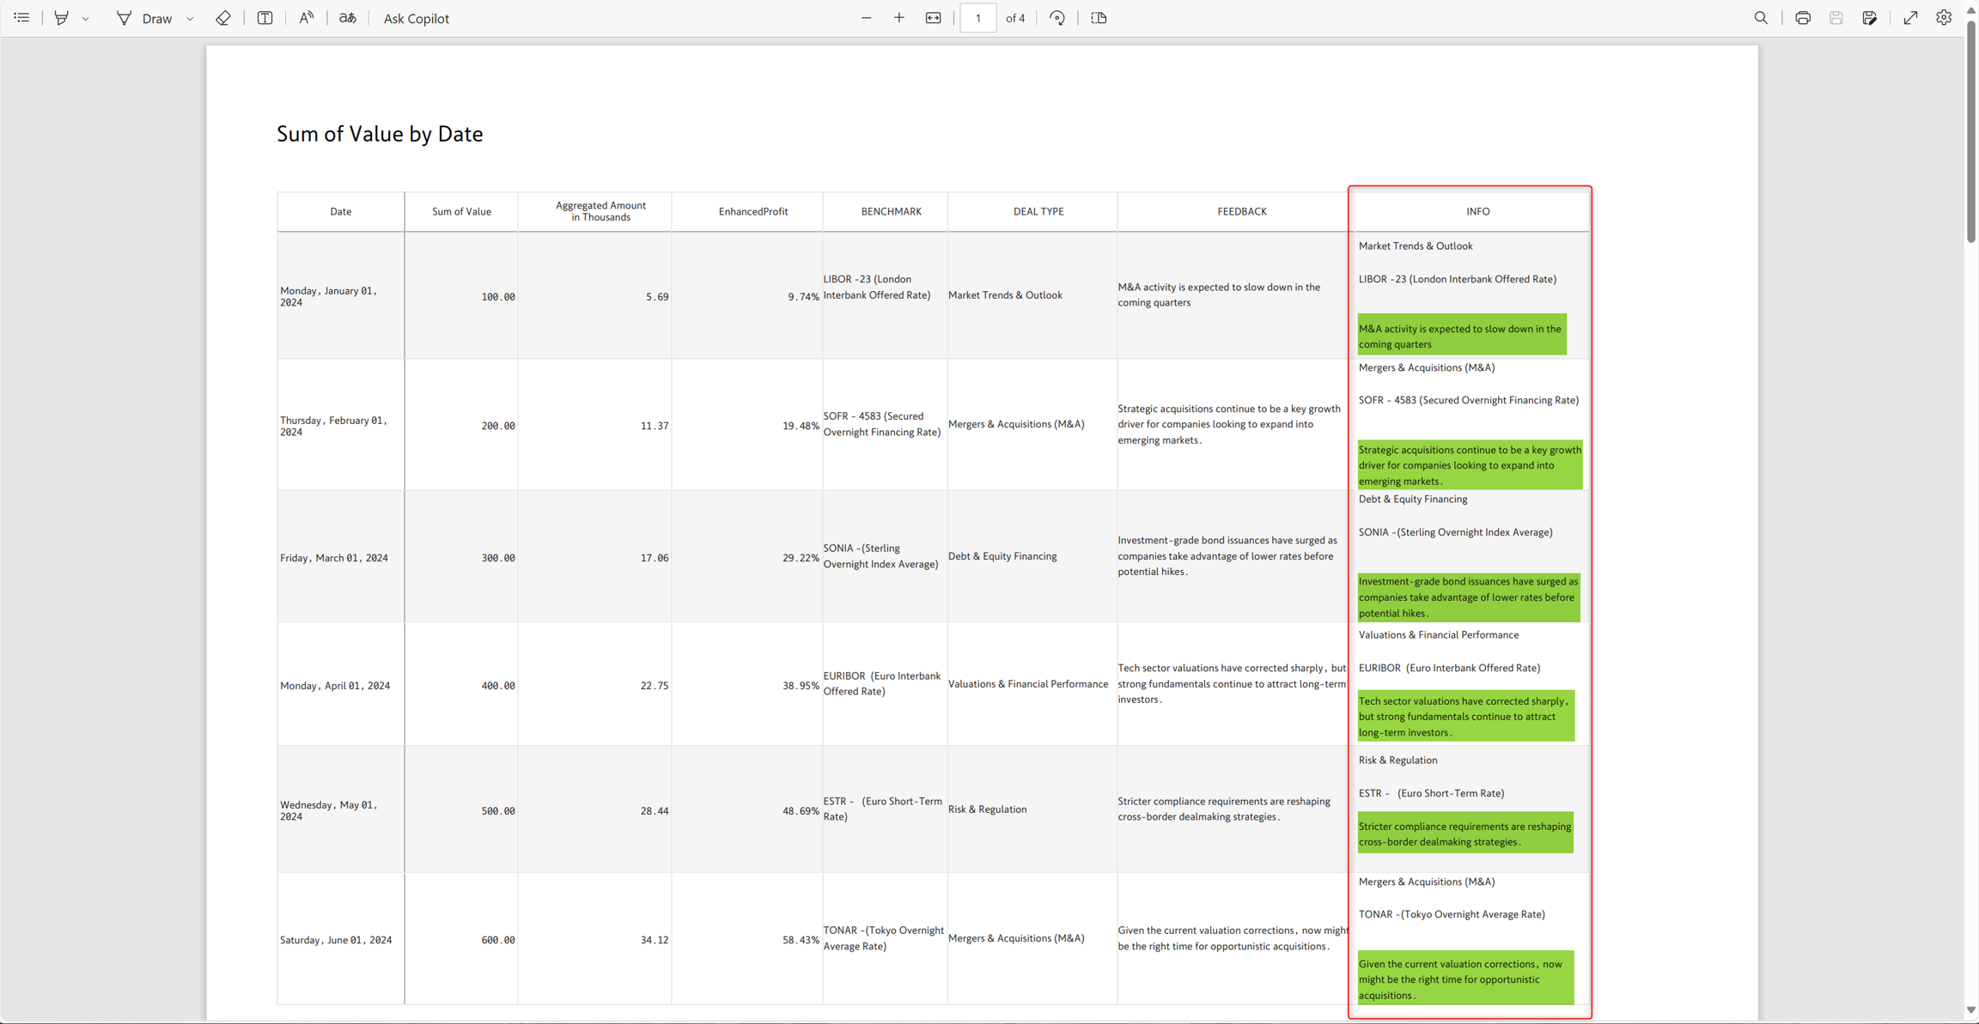
Task: Zoom in with the plus button
Action: point(898,18)
